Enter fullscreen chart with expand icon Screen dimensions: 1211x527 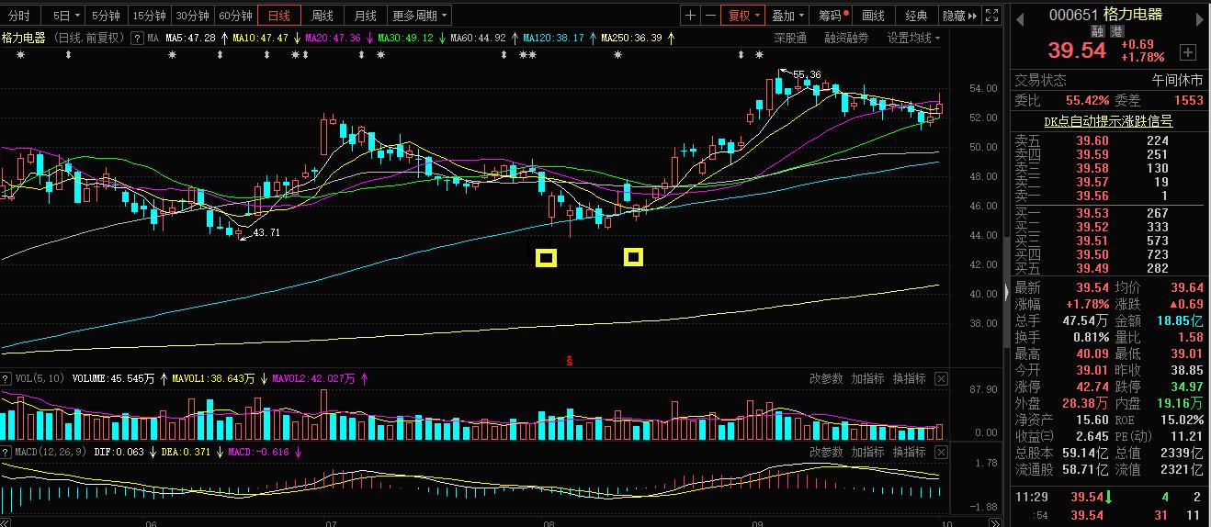coord(991,16)
